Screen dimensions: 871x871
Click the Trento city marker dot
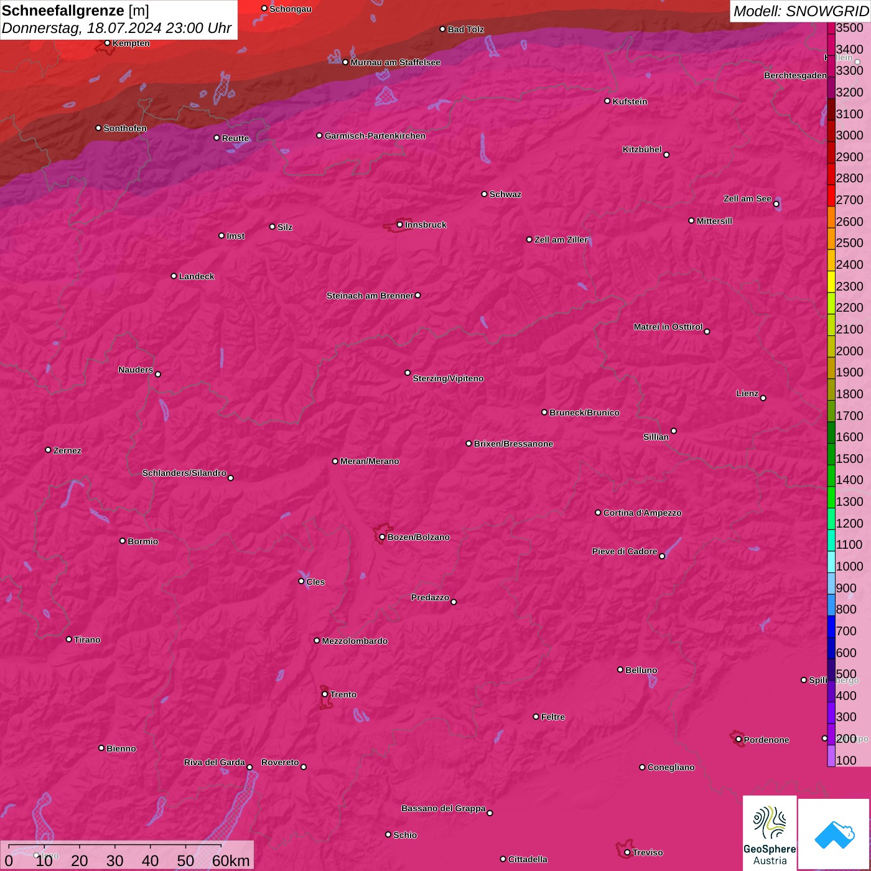325,694
